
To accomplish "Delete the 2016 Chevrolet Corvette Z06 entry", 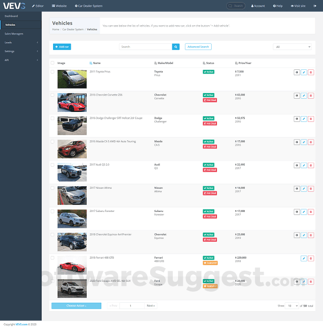I will [311, 96].
